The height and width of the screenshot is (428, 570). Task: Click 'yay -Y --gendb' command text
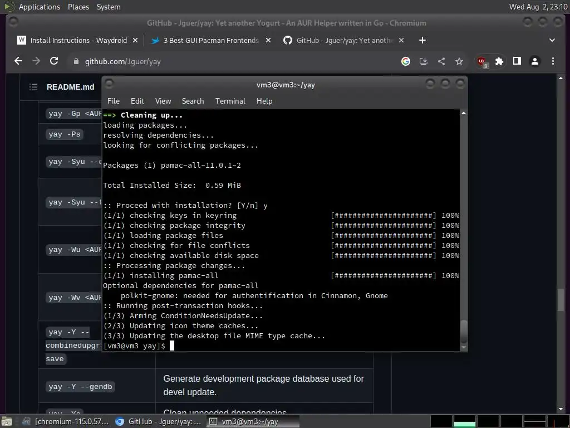pos(80,387)
